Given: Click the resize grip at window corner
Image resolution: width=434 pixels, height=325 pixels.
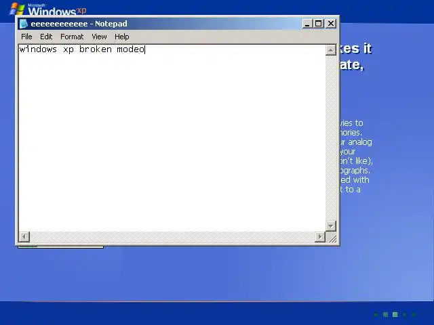Looking at the screenshot, I should [332, 238].
